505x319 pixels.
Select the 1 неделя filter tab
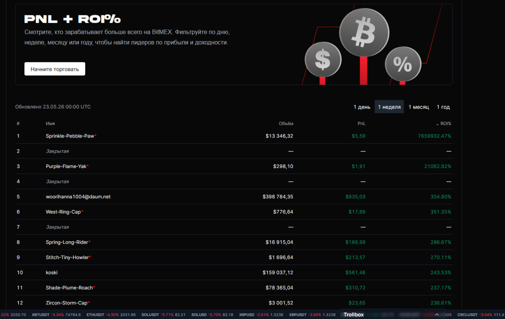point(389,107)
